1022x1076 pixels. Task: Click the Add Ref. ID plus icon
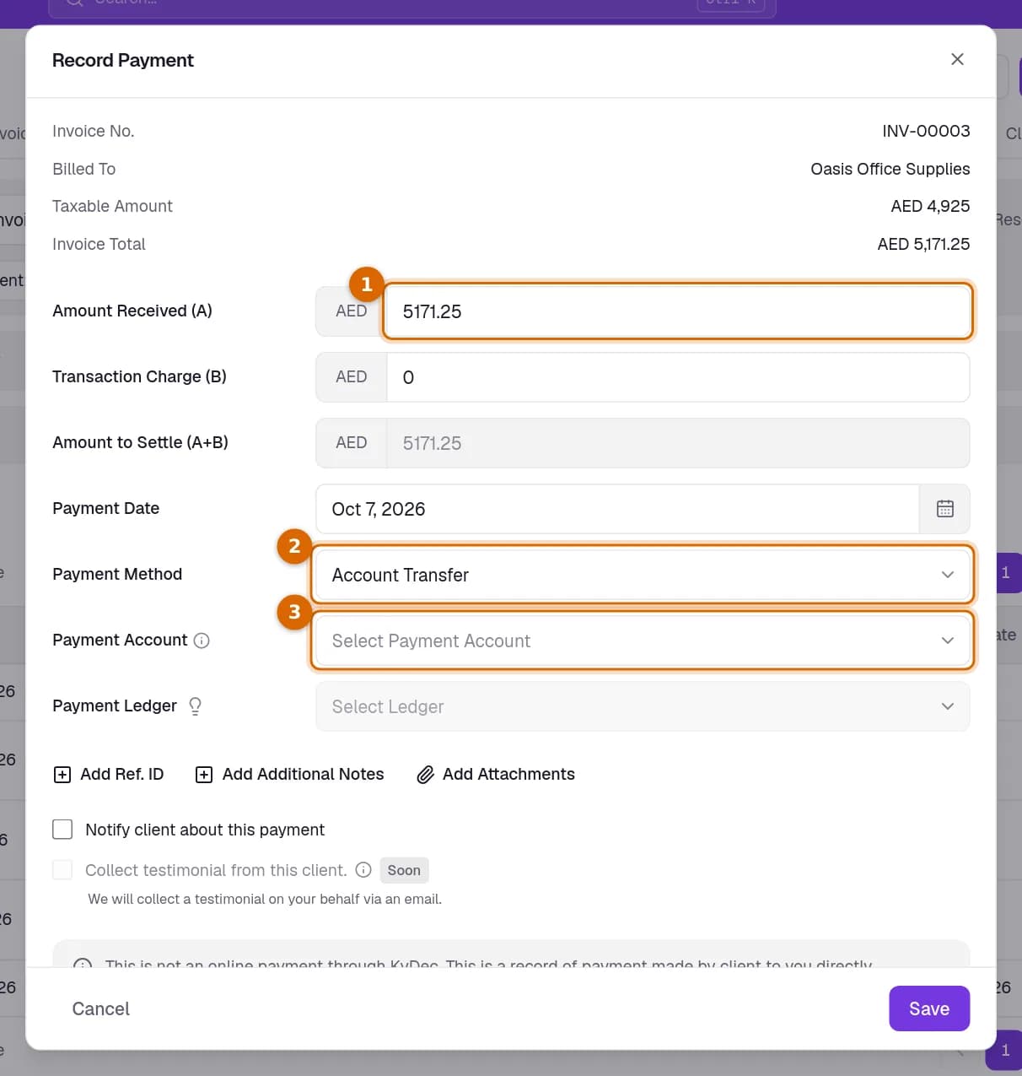[x=62, y=775]
